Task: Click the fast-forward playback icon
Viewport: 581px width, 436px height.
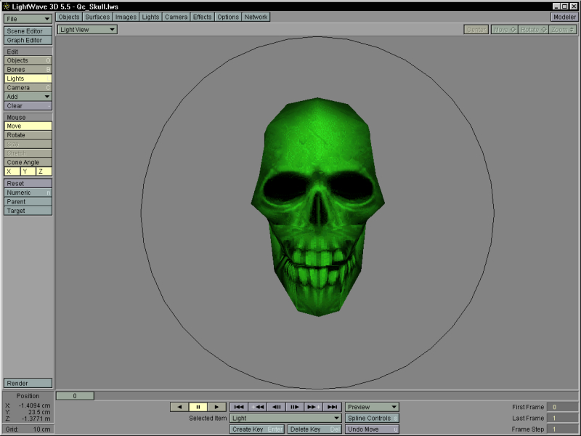Action: [314, 407]
